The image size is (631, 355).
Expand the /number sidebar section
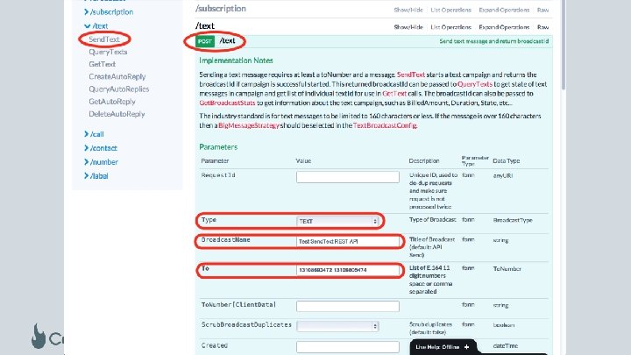(101, 162)
